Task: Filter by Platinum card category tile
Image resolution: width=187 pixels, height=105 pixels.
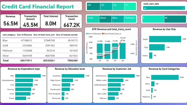Action: [x=130, y=19]
